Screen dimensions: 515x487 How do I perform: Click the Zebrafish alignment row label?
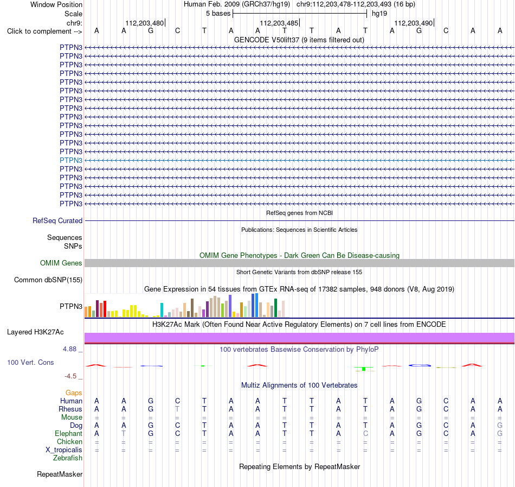(x=68, y=458)
